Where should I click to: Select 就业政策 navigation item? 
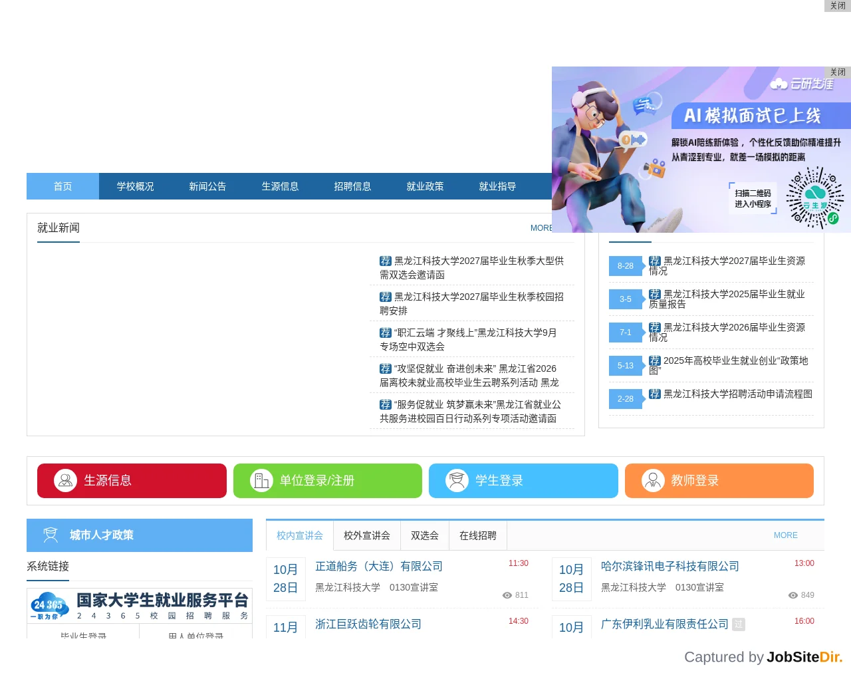click(x=425, y=186)
